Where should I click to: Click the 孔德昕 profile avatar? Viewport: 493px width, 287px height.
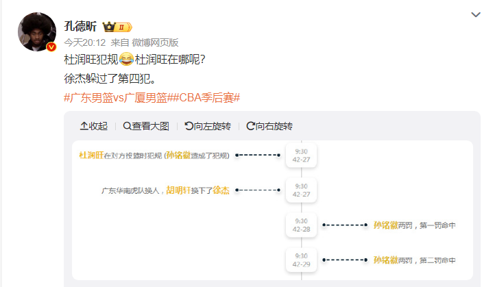[37, 32]
